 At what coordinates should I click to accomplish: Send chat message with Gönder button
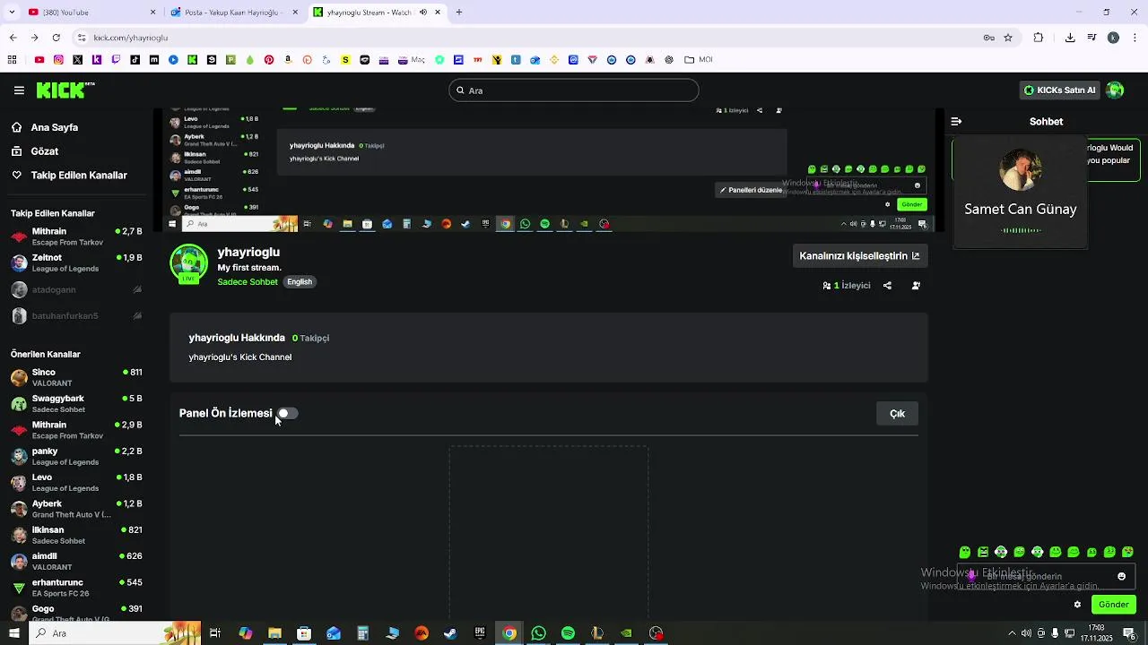pos(1113,605)
